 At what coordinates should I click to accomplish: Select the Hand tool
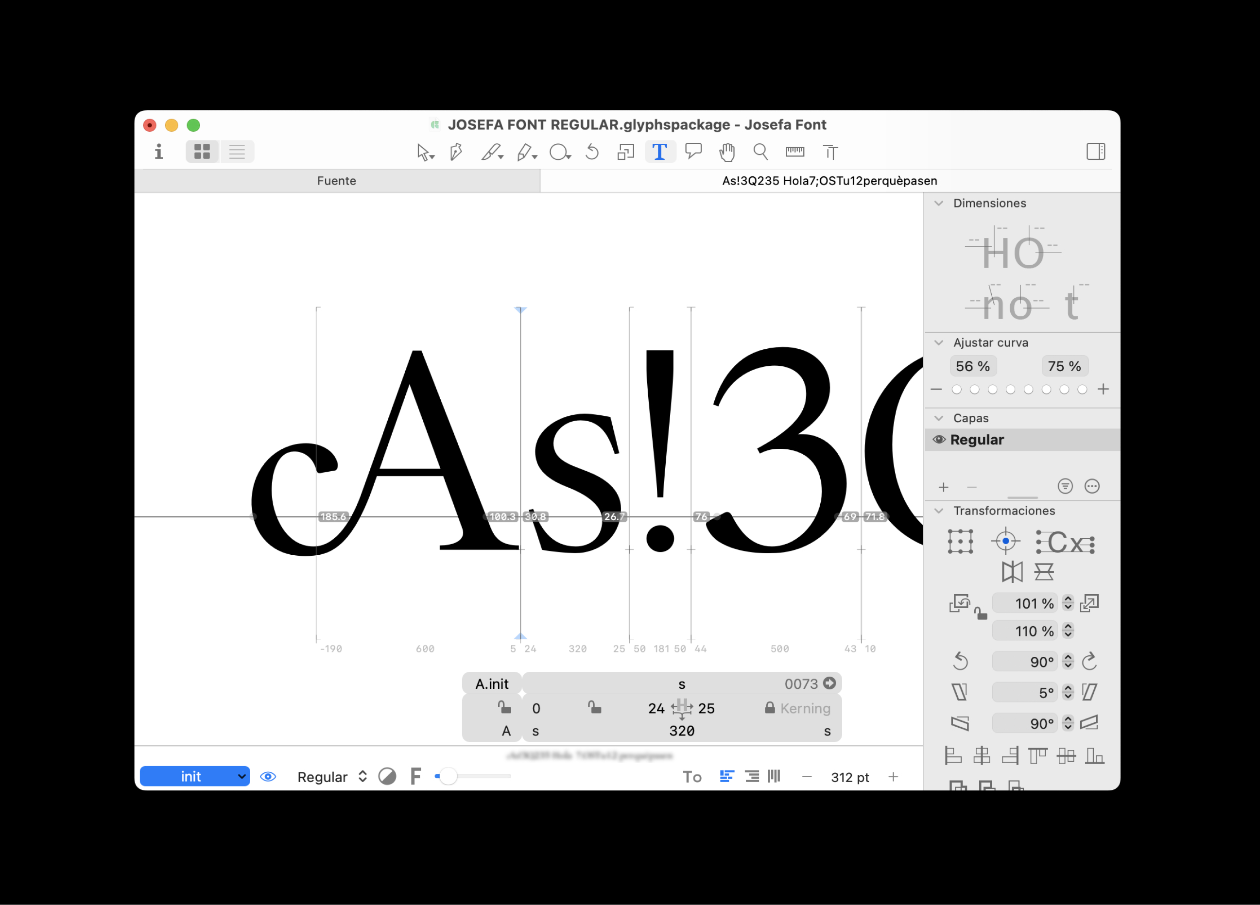pos(726,152)
